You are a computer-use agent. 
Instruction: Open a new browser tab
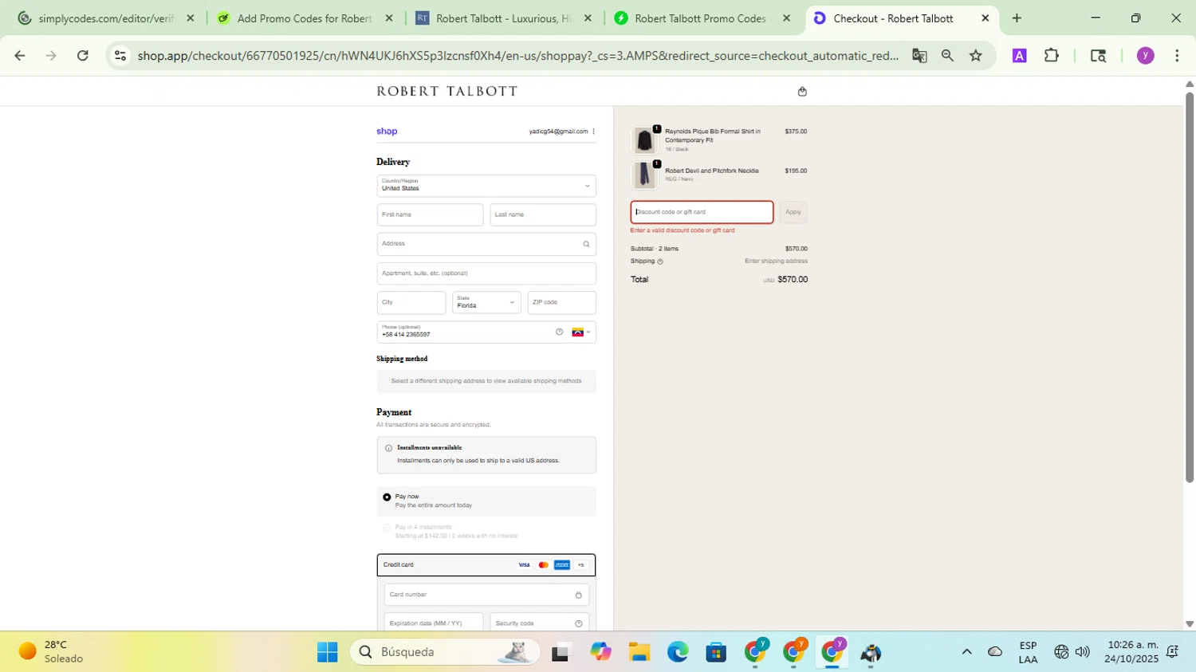(x=1017, y=18)
